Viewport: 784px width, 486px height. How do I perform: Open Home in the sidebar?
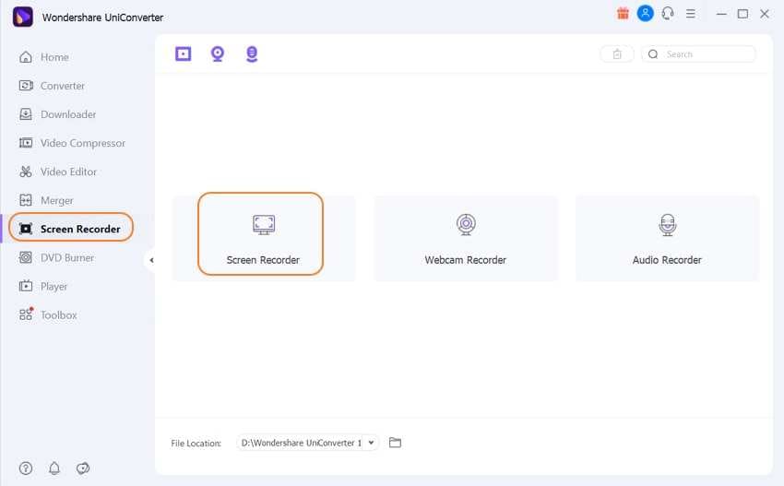click(x=44, y=57)
